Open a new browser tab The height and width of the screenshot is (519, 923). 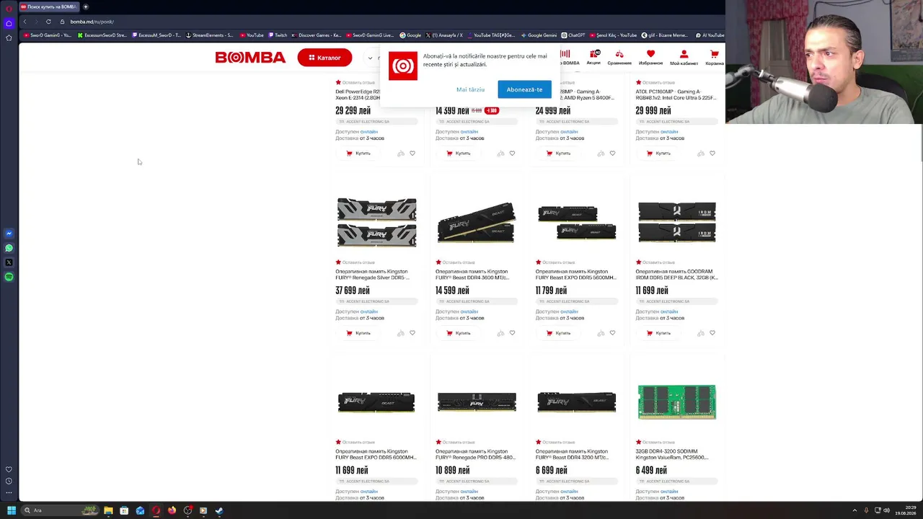85,6
